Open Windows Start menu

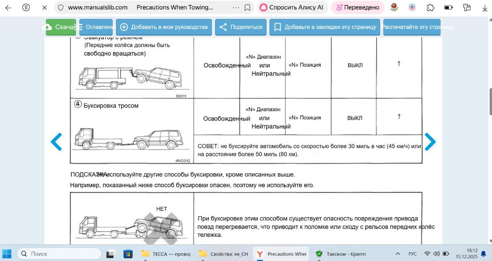click(7, 254)
